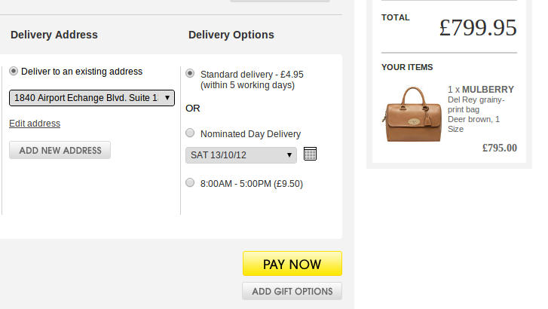Click the MULBERRY brand name
This screenshot has height=309, width=548.
[x=488, y=88]
